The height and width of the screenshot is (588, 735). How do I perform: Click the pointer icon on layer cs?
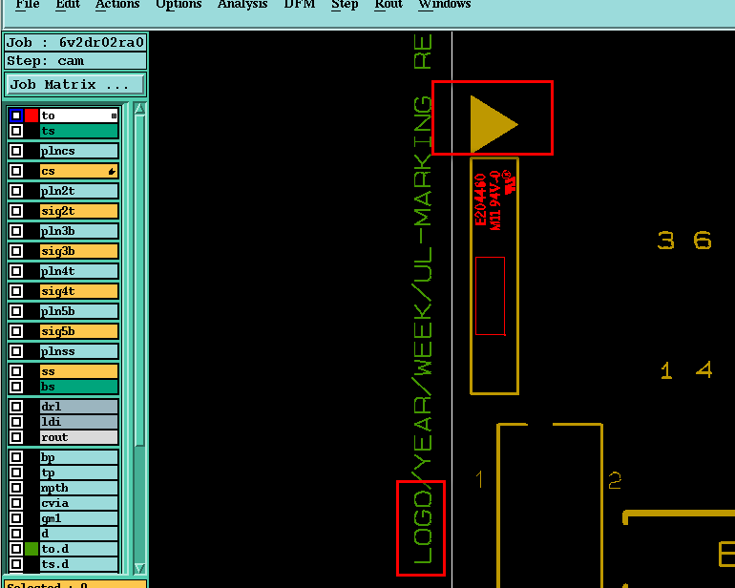coord(112,172)
